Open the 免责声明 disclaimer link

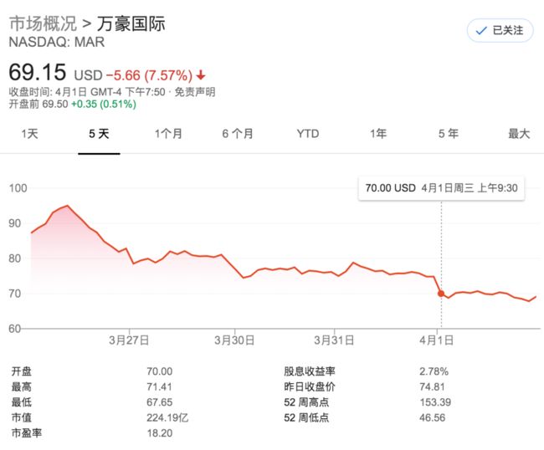click(195, 92)
